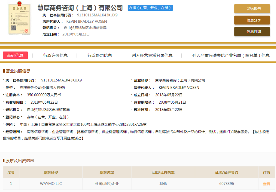Click the 存续(在营、开业、在册) status badge
The height and width of the screenshot is (192, 276).
(x=150, y=8)
